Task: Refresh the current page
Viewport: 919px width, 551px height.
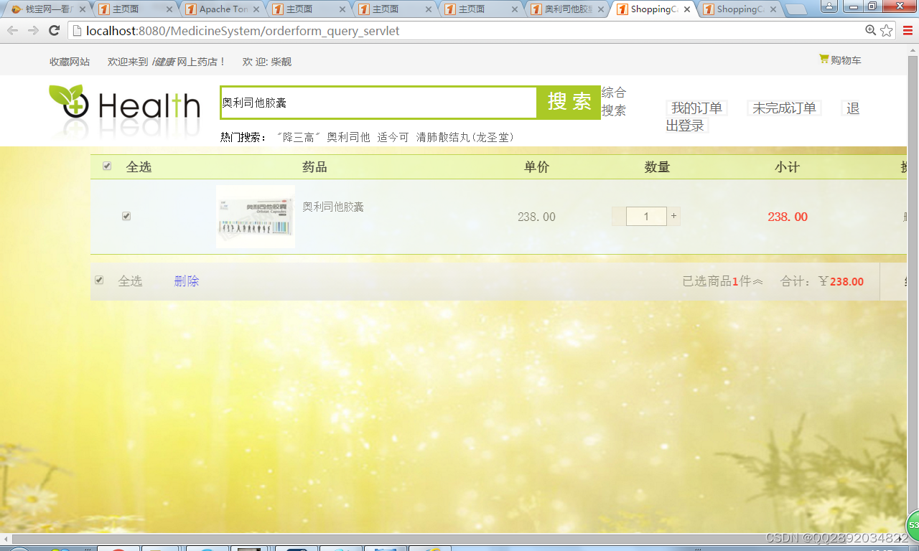Action: click(54, 30)
